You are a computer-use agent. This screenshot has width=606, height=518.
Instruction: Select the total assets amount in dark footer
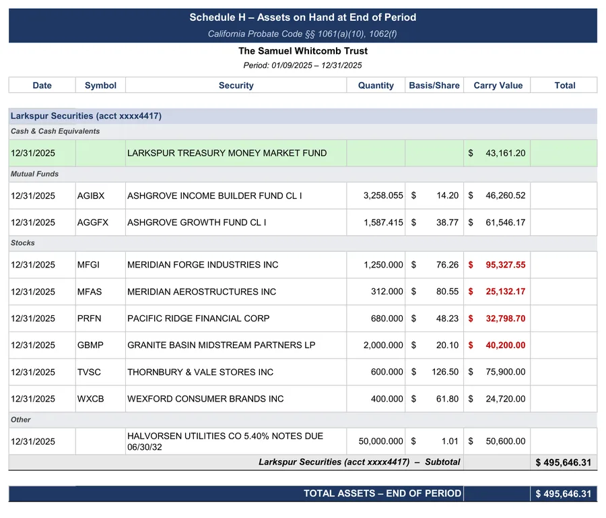click(x=564, y=494)
